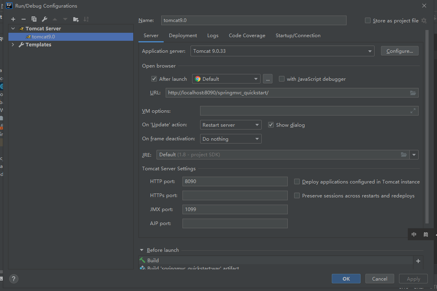This screenshot has height=291, width=437.
Task: Click the Configure... button
Action: 399,51
